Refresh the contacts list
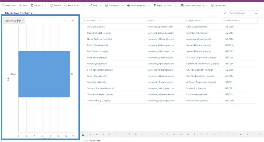Viewport: 264px width, 142px height. [x=55, y=5]
